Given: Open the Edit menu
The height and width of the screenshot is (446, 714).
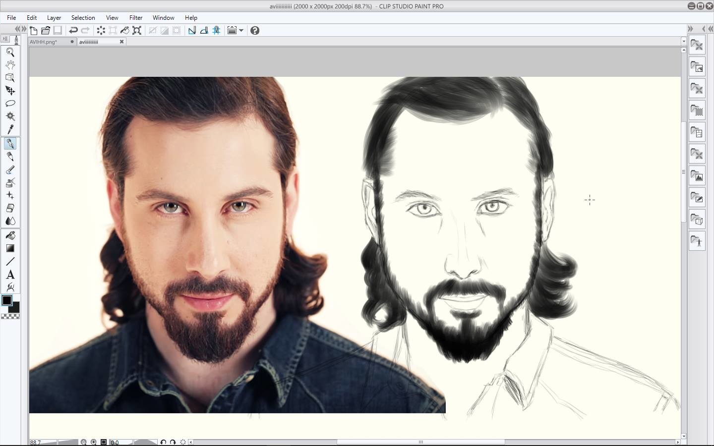Looking at the screenshot, I should tap(32, 17).
